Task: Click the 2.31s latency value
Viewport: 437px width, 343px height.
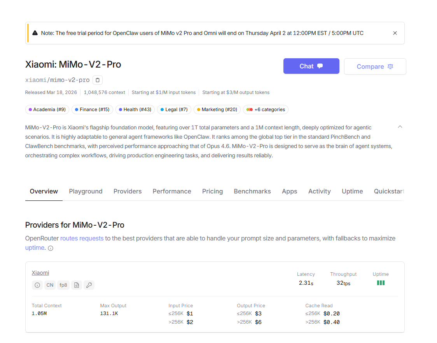Action: pos(306,283)
